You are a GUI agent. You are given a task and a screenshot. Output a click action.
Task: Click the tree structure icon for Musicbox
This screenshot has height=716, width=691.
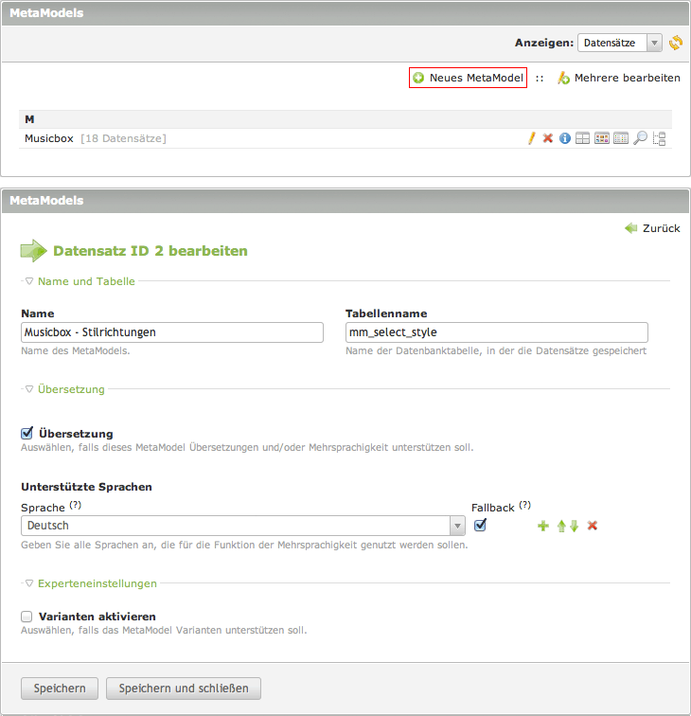(x=660, y=138)
